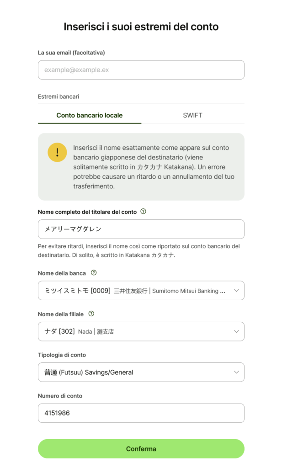Screen dimensions: 282x468
Task: Click the chevron arrow in the Tipologia di conto field
Action: 236,372
